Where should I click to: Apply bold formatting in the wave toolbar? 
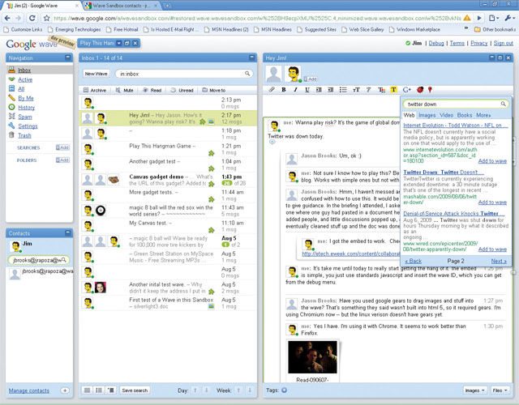click(x=284, y=90)
